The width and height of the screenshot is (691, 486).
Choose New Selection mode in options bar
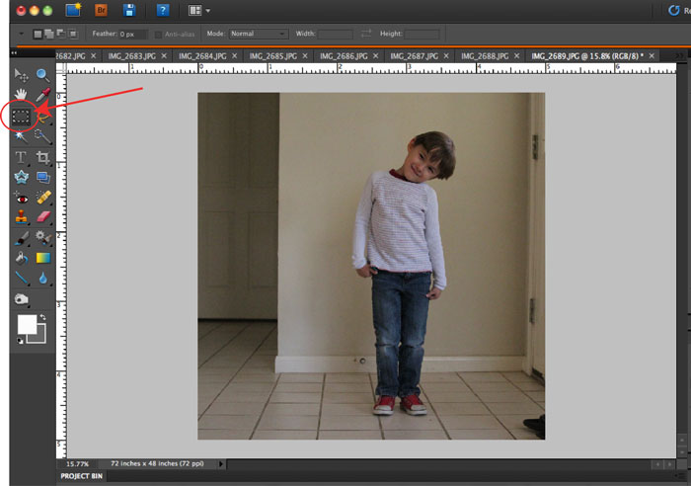pos(38,34)
